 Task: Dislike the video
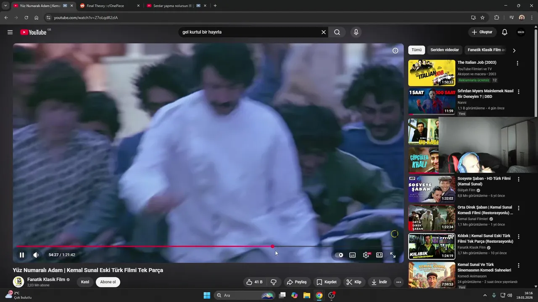click(274, 282)
